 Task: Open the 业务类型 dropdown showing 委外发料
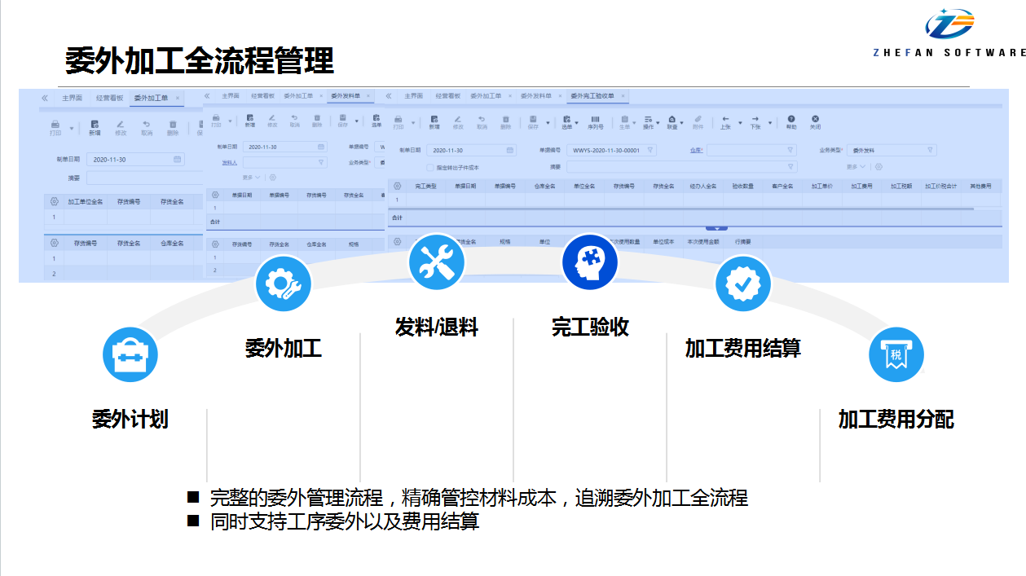(x=892, y=150)
